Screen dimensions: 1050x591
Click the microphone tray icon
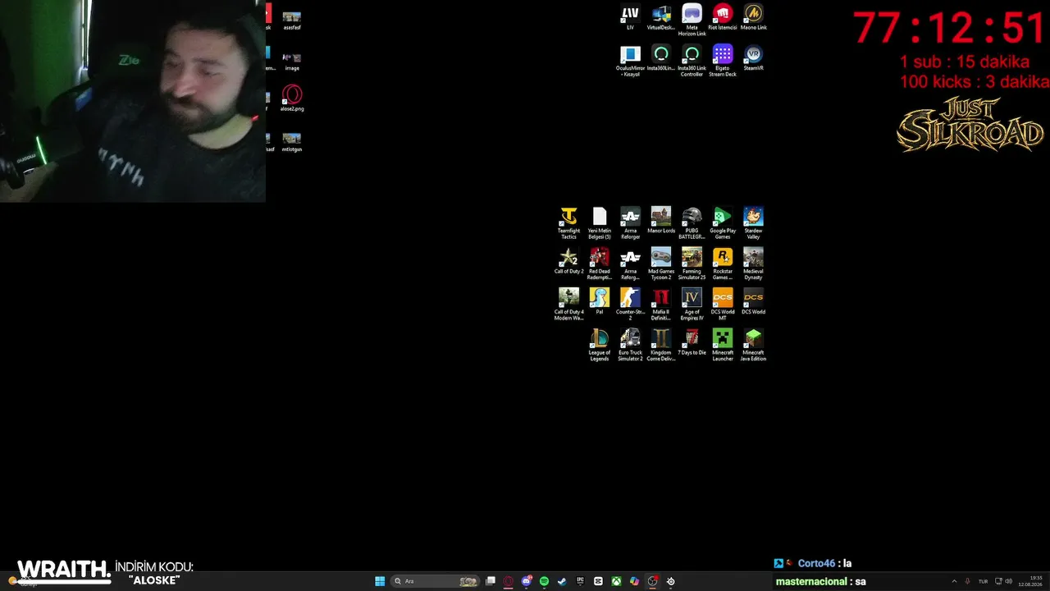tap(968, 581)
